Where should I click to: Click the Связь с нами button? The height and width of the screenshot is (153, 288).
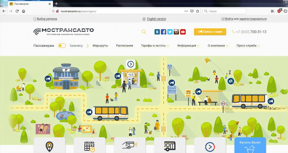pos(210,32)
